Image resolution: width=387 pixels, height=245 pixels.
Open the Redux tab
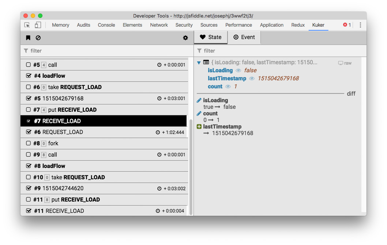(298, 25)
